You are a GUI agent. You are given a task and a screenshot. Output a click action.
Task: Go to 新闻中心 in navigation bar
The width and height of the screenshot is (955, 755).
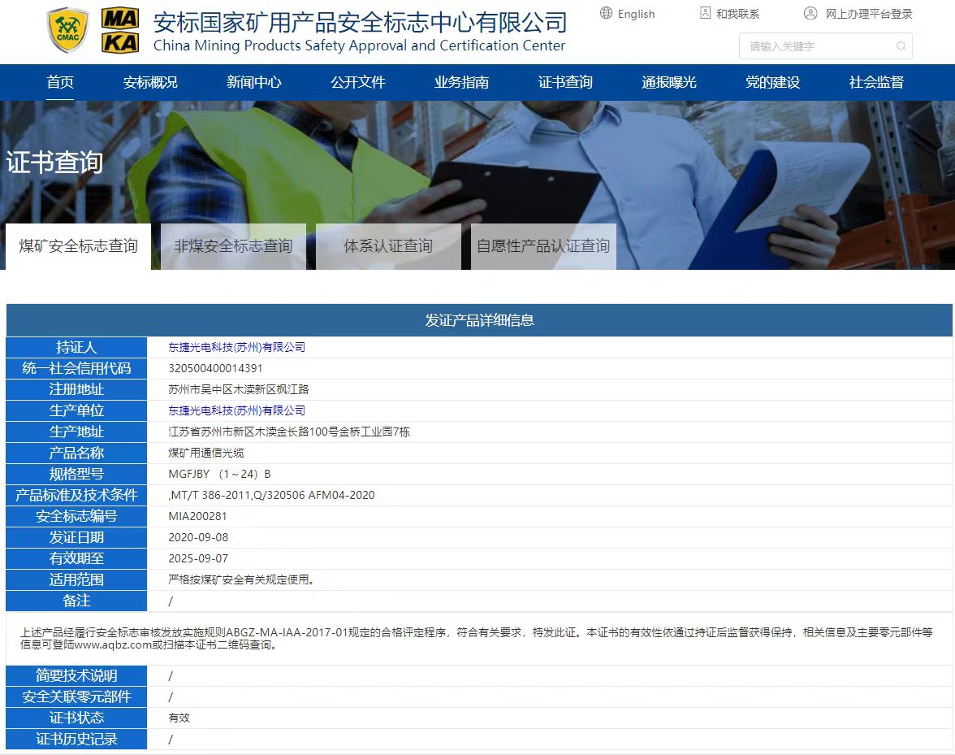(254, 82)
